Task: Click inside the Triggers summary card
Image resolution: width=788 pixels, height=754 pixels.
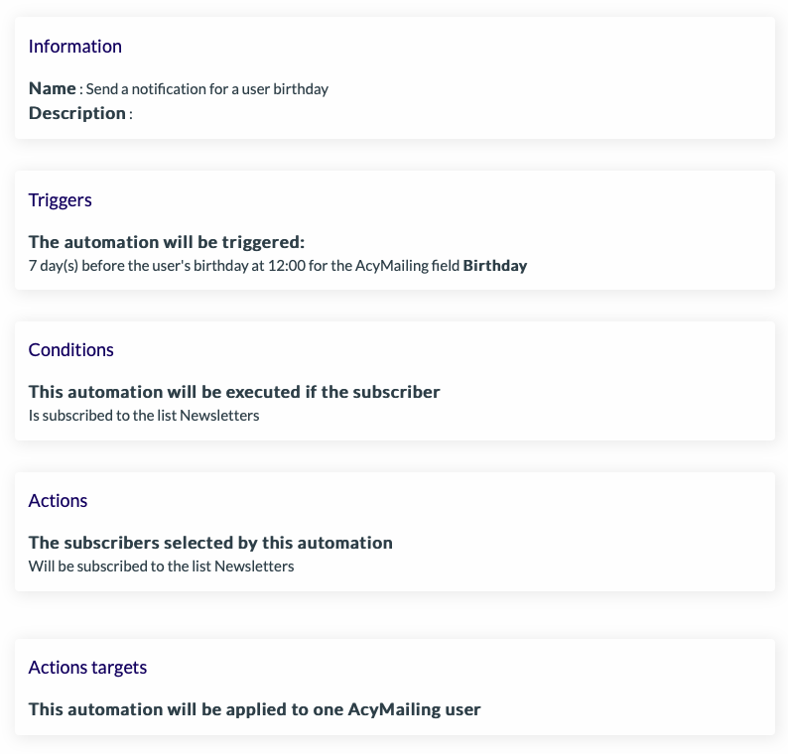Action: coord(395,230)
